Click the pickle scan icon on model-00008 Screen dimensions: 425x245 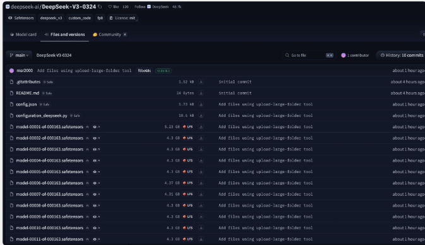[88, 206]
